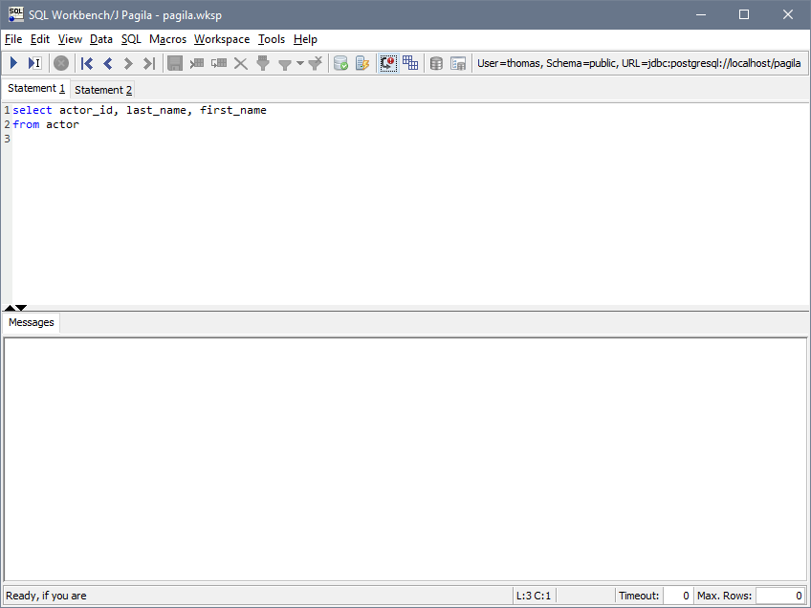Click the apply filter funnel icon
The width and height of the screenshot is (811, 608).
point(284,64)
